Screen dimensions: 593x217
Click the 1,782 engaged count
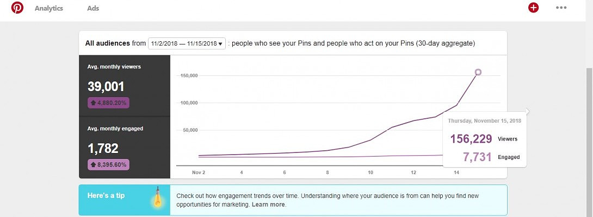[x=103, y=149]
